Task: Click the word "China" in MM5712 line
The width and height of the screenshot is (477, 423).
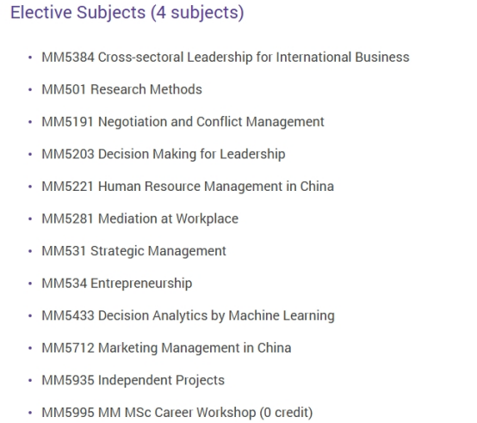Action: 274,348
